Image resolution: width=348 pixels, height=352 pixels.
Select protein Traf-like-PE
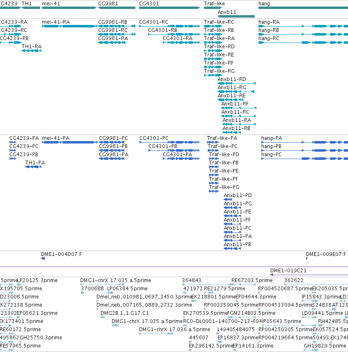[x=224, y=171]
